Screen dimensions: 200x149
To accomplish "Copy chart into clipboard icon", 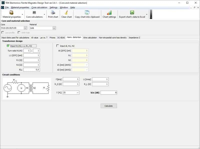I will click(87, 12).
